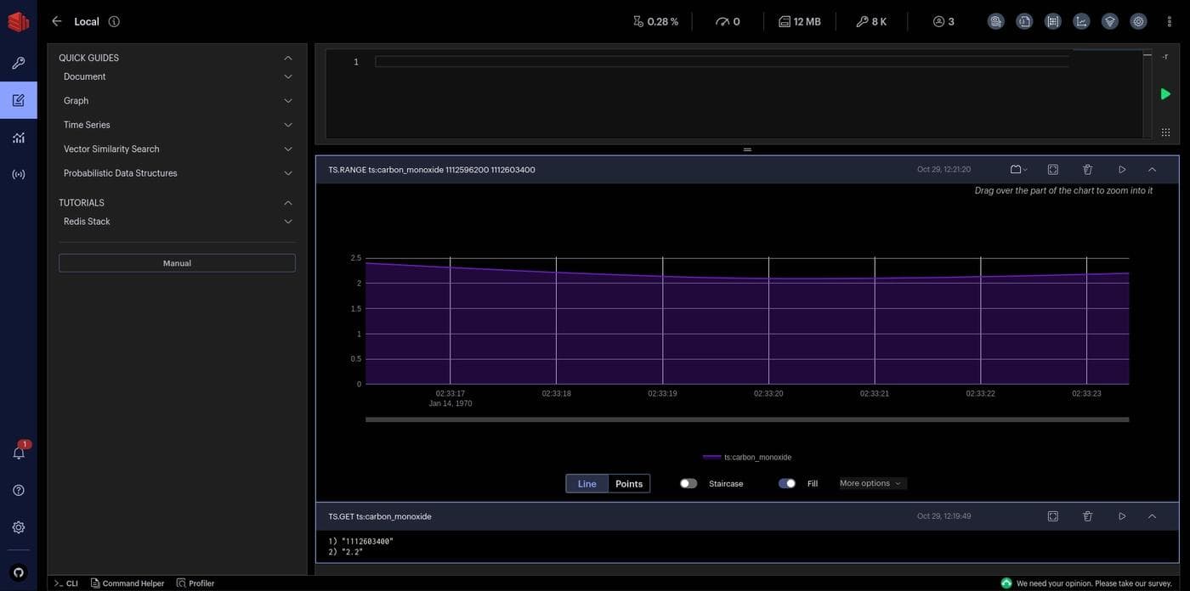
Task: Click the chart horizontal range scrollbar
Action: pos(746,419)
